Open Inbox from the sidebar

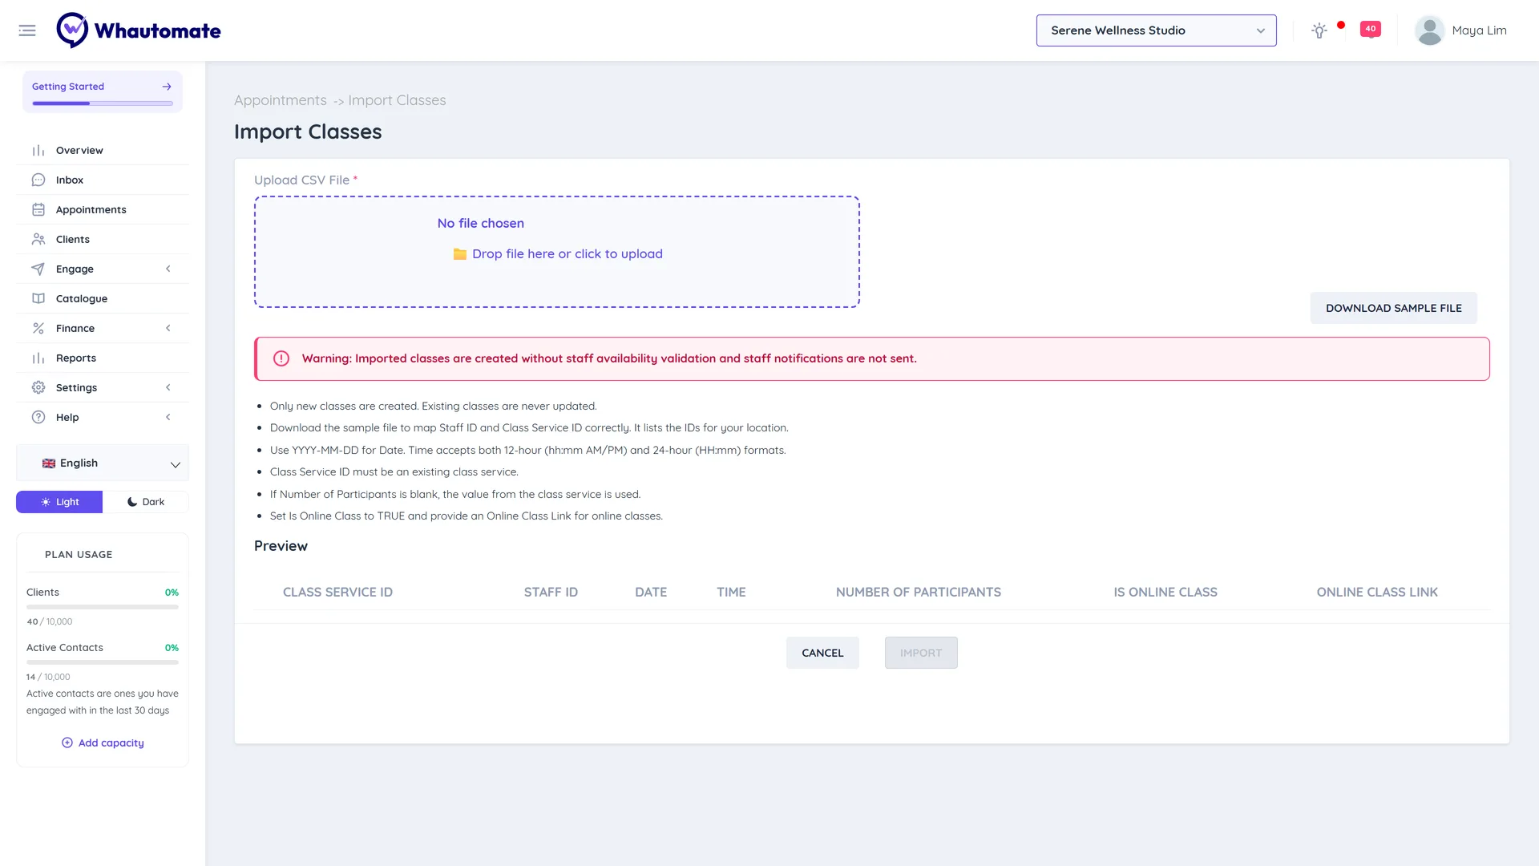coord(103,180)
